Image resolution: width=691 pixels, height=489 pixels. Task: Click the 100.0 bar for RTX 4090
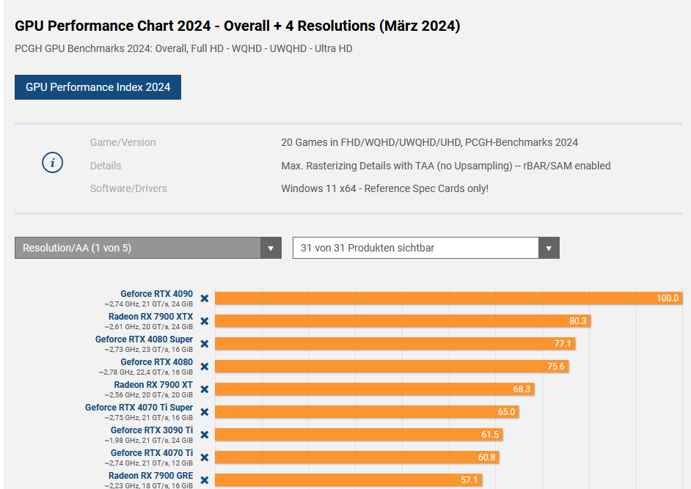pyautogui.click(x=449, y=298)
